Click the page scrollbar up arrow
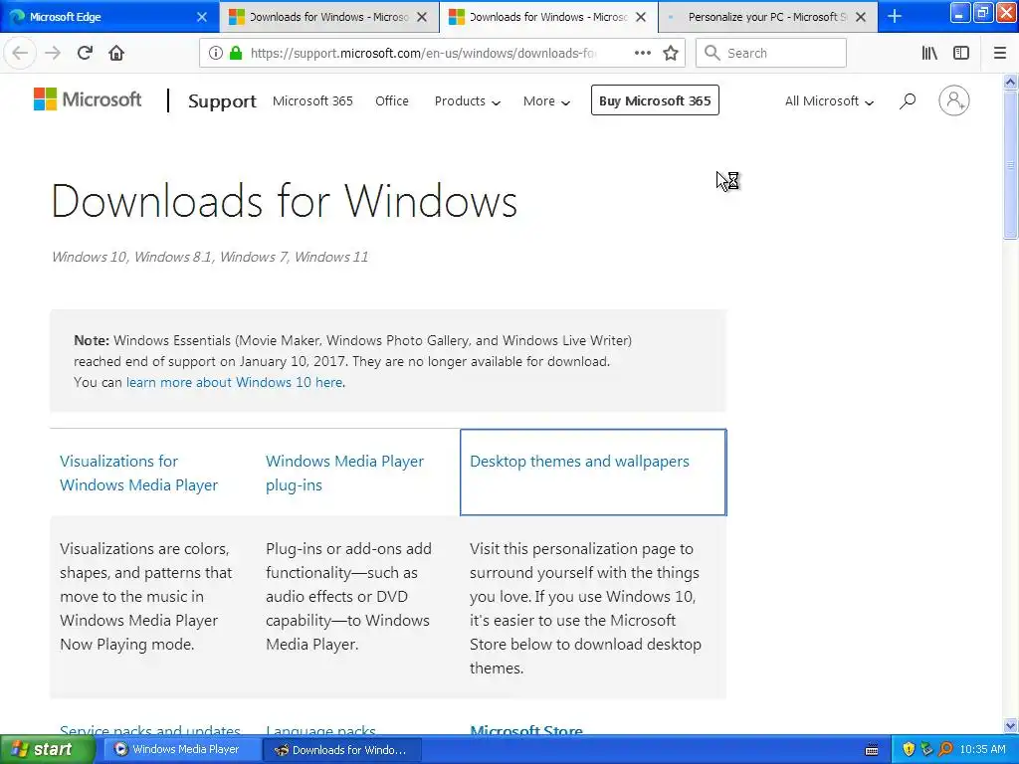 pyautogui.click(x=1010, y=82)
